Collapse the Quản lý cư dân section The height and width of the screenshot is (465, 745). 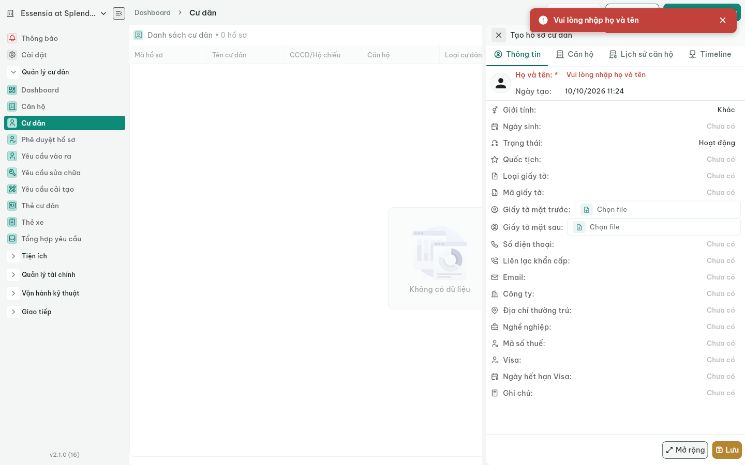[x=13, y=72]
